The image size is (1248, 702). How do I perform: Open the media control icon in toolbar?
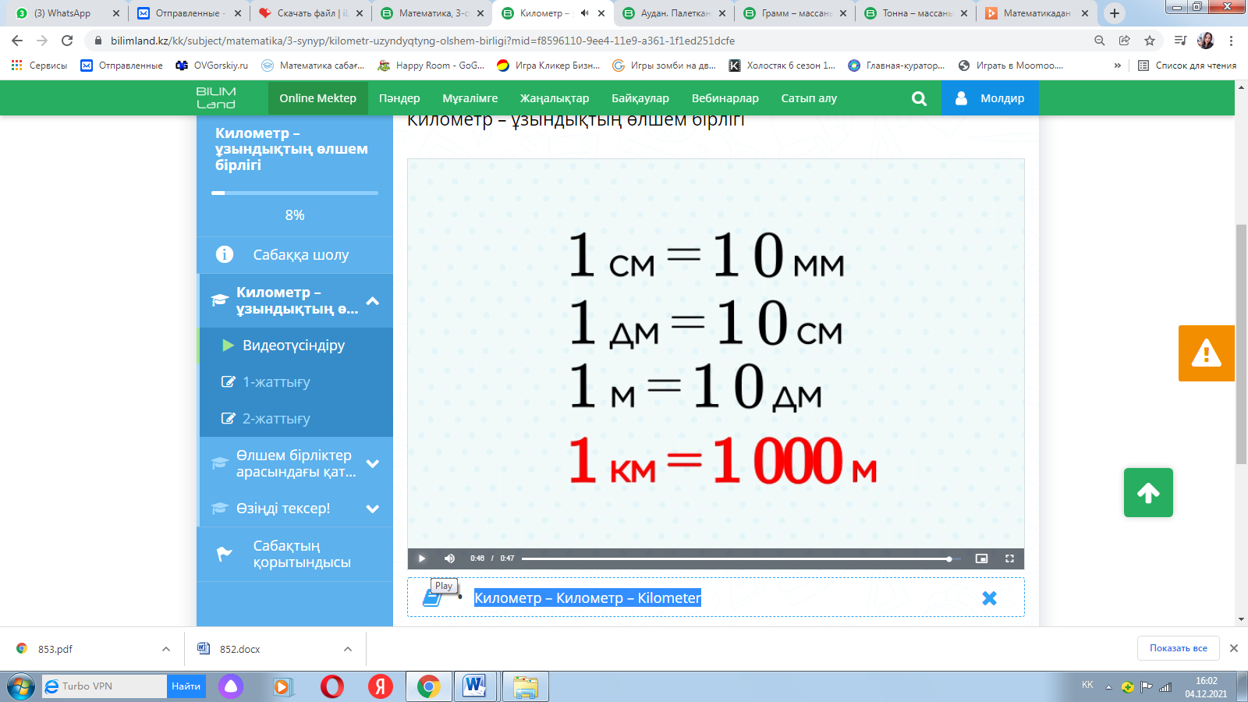pos(1180,41)
